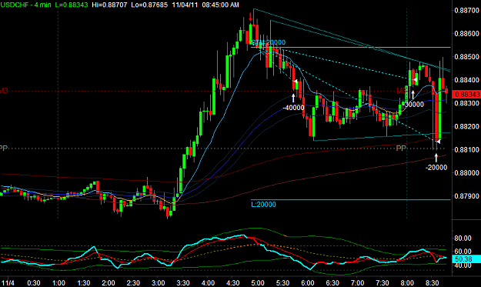Click the red current price tag 0.88343
The width and height of the screenshot is (481, 287).
click(466, 95)
